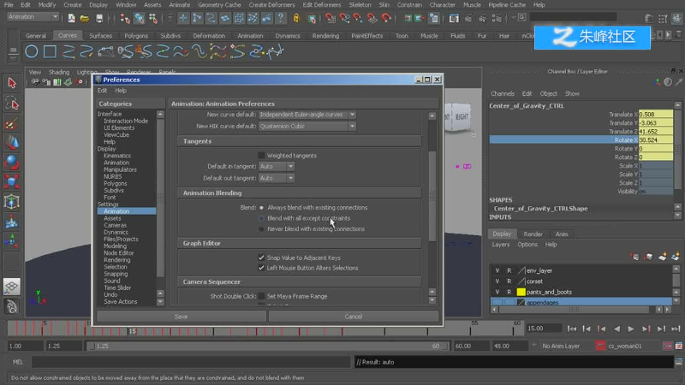685x385 pixels.
Task: Go to start of playback range
Action: pyautogui.click(x=572, y=329)
